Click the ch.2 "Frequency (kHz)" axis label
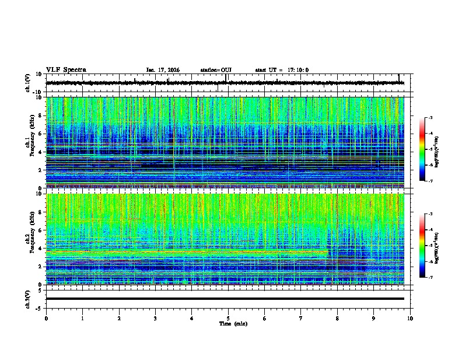This screenshot has height=357, width=462. tap(32, 232)
